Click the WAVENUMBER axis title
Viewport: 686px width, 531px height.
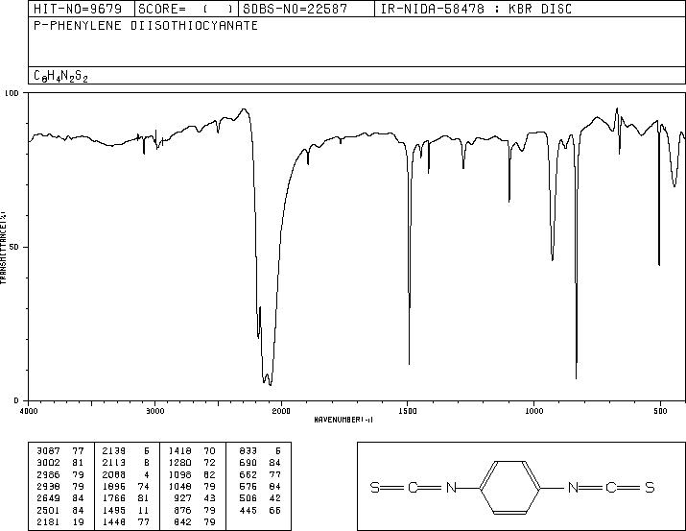tap(343, 420)
